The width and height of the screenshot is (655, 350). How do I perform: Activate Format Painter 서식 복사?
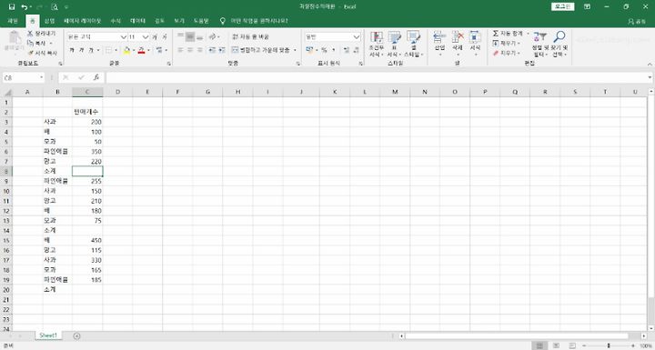43,53
